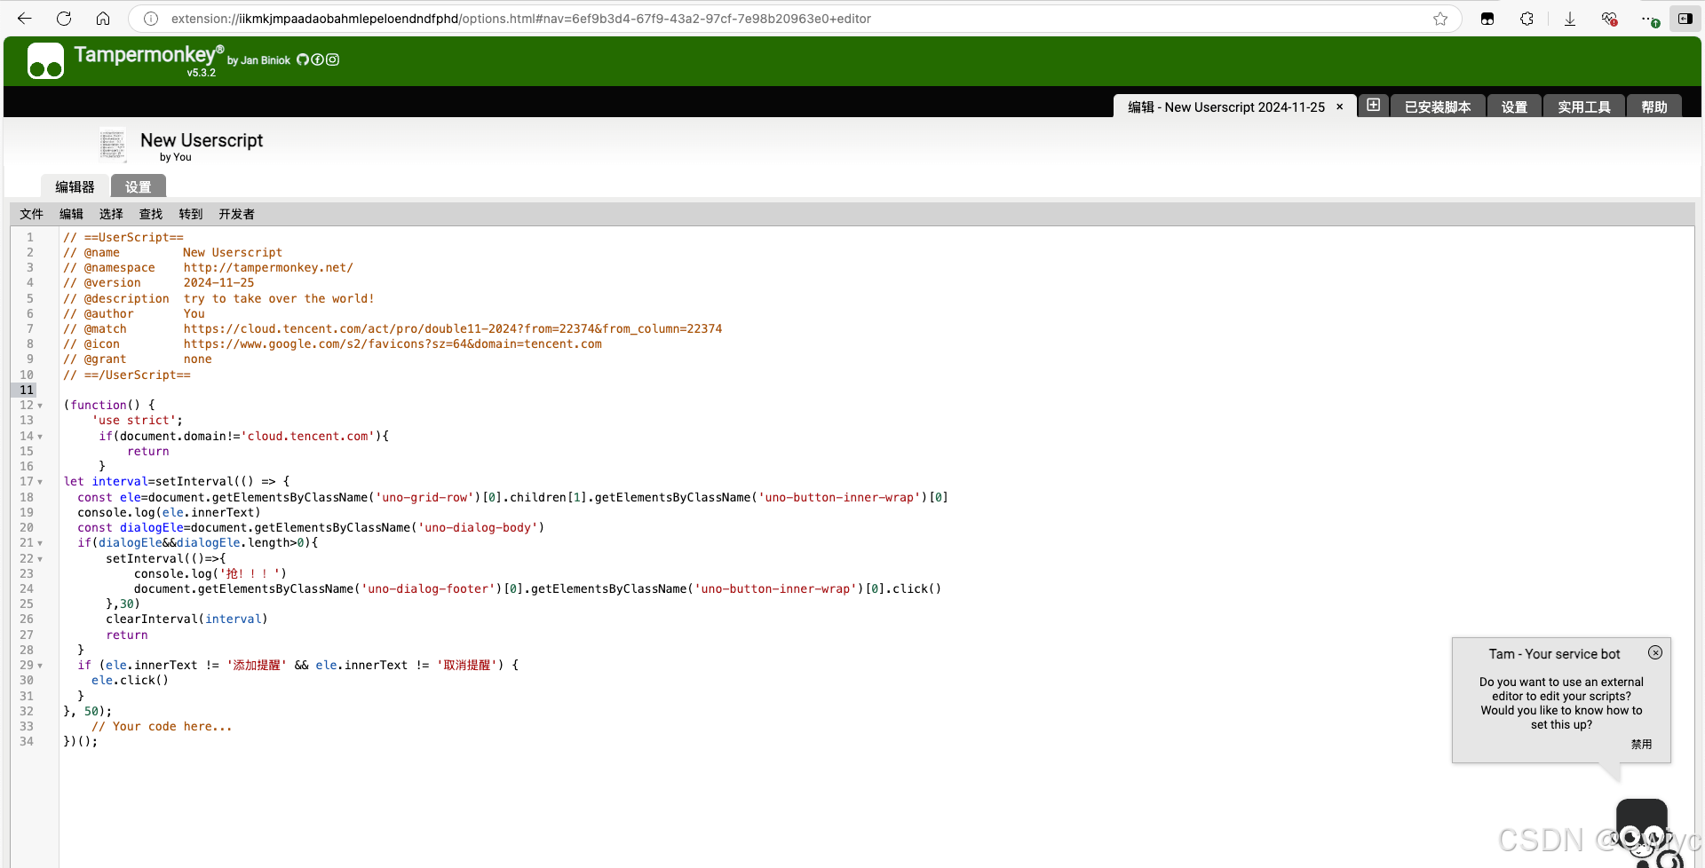Open the Instagram icon in Tampermonkey header
This screenshot has height=868, width=1705.
tap(333, 59)
